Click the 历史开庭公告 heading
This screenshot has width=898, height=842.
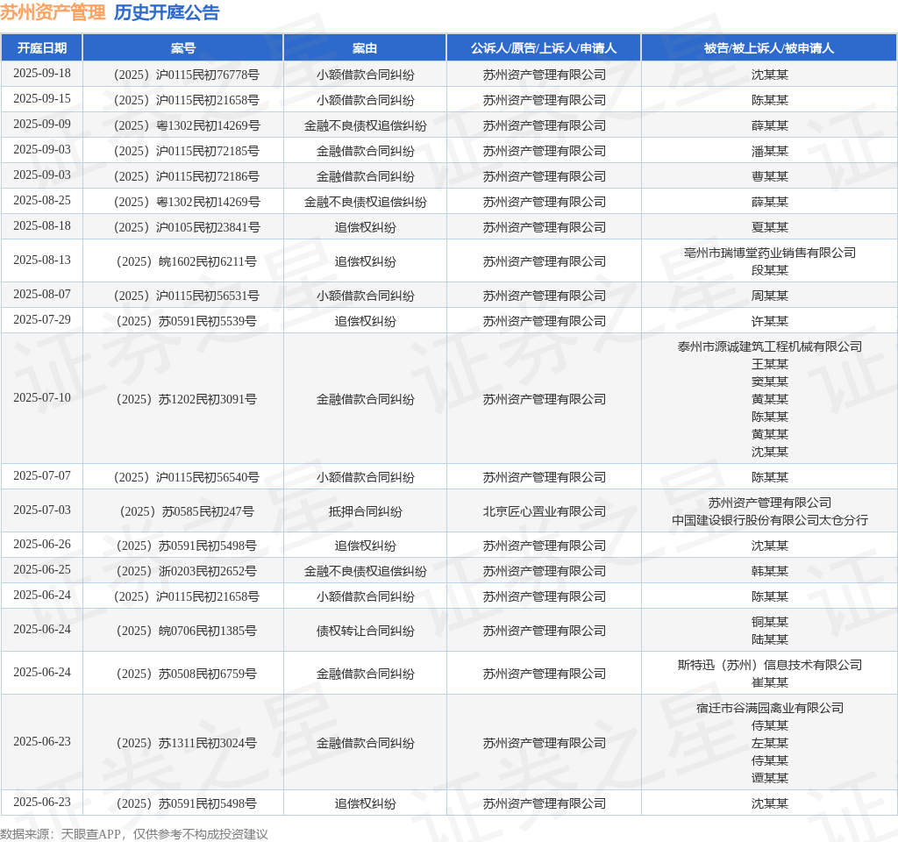[x=167, y=12]
